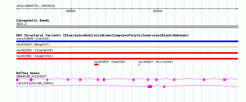The image size is (246, 102).
Task: Click the thin red nsv830643 loss line
Action: 127,47
